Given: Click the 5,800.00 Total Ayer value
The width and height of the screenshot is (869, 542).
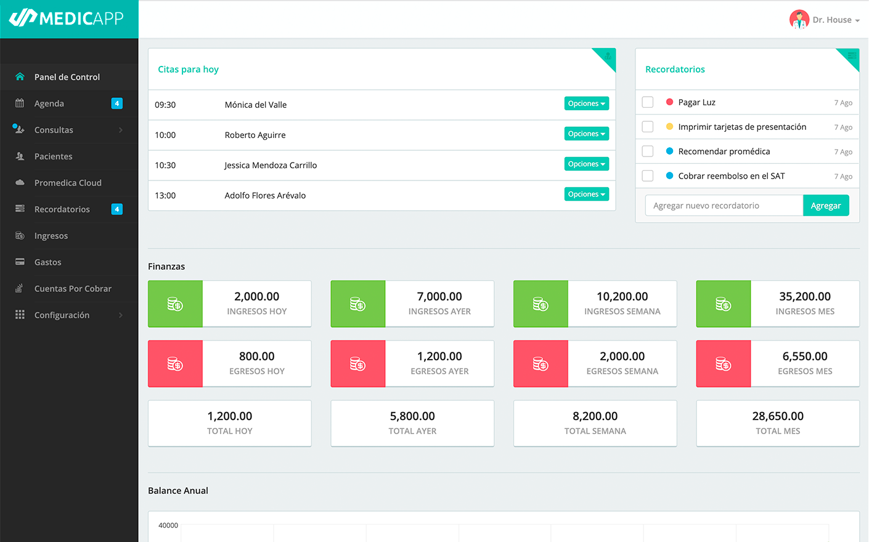Looking at the screenshot, I should click(x=412, y=416).
